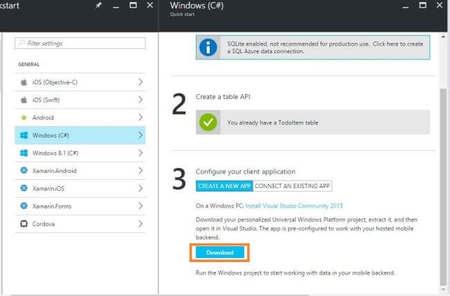Viewport: 450px width, 296px height.
Task: Minimize the Windows (C#) blade
Action: (x=405, y=7)
